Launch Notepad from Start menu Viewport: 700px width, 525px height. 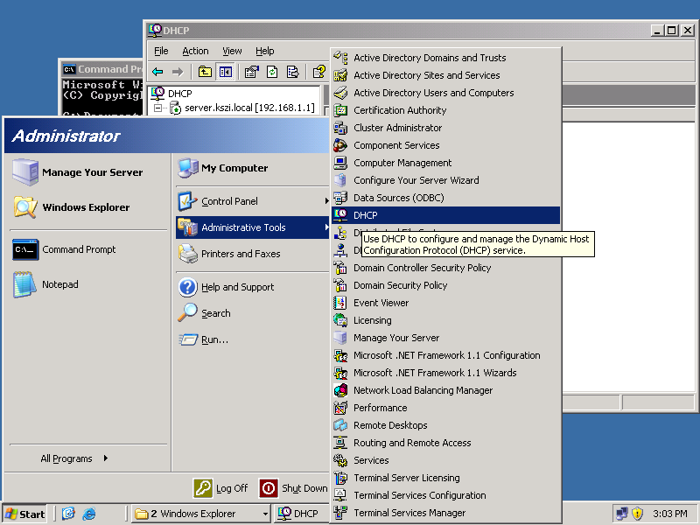click(88, 284)
